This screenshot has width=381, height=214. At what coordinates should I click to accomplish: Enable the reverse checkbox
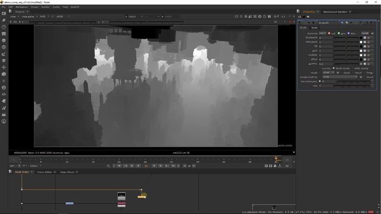click(x=320, y=68)
